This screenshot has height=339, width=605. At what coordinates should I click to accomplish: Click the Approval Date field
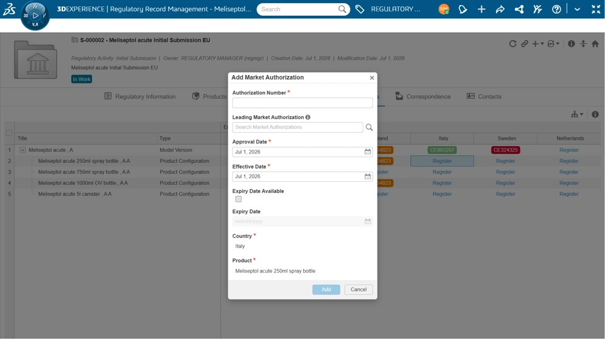pyautogui.click(x=302, y=152)
